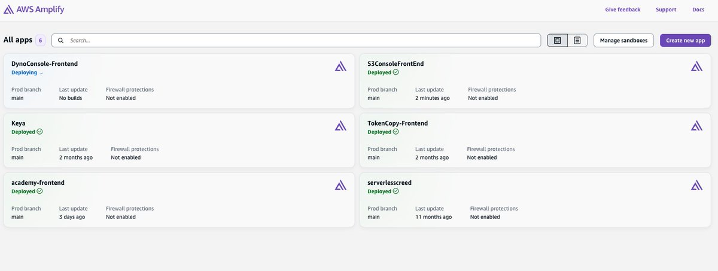Click Amplify icon on serverlesscreed card
This screenshot has width=718, height=271.
pos(696,185)
